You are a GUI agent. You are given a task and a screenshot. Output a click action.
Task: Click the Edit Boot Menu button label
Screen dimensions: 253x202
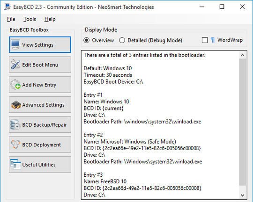tap(40, 65)
